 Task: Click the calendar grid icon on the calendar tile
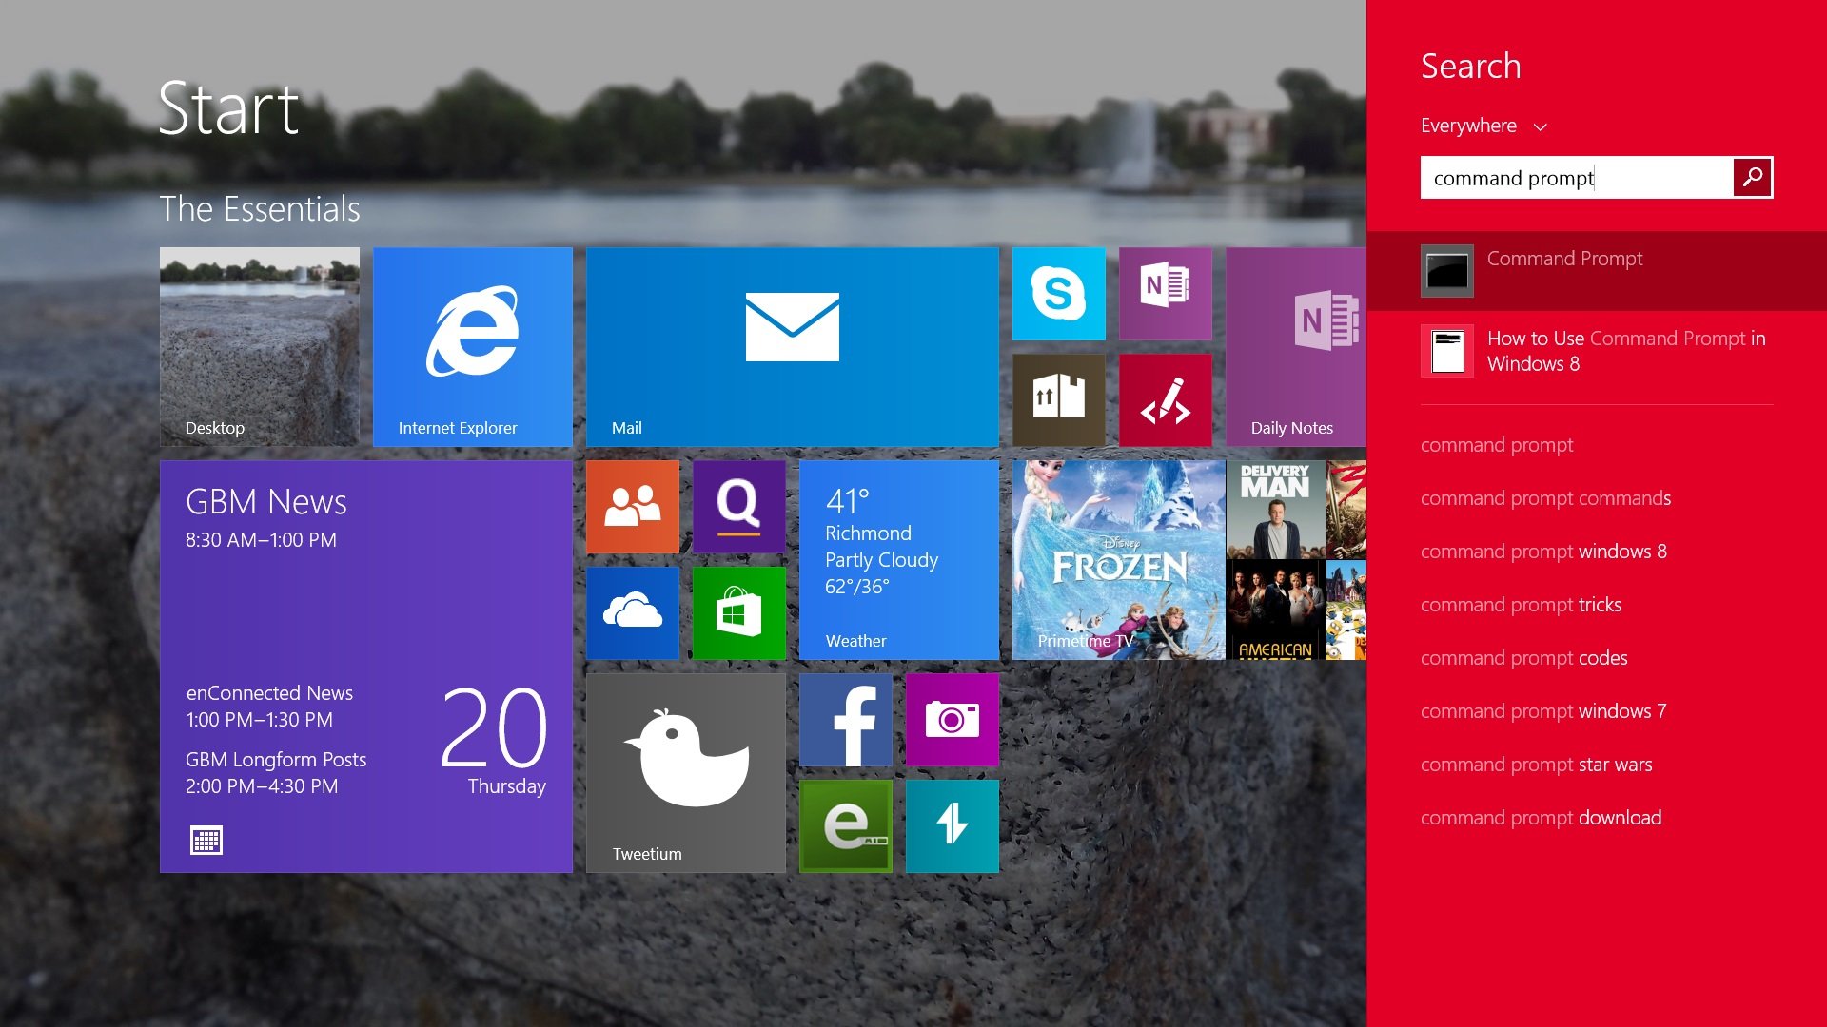[x=206, y=841]
